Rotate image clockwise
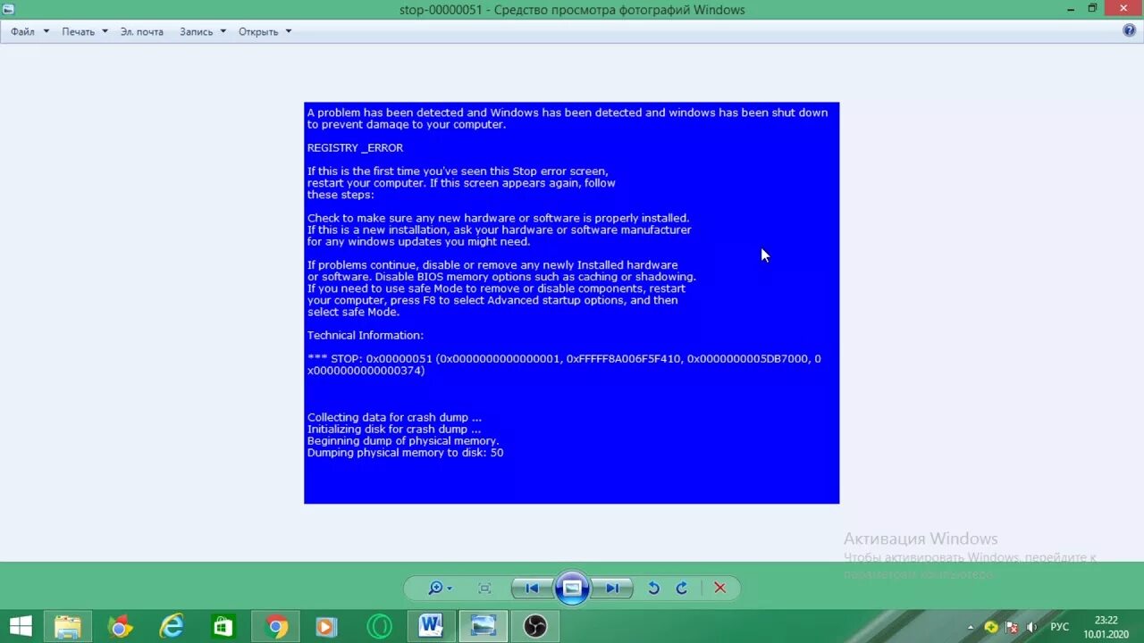The height and width of the screenshot is (643, 1144). (682, 588)
